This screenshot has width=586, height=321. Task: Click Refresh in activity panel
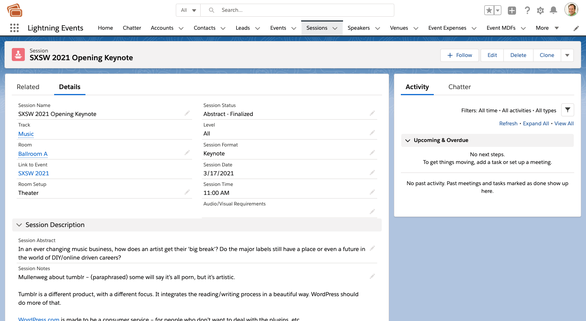click(x=508, y=124)
